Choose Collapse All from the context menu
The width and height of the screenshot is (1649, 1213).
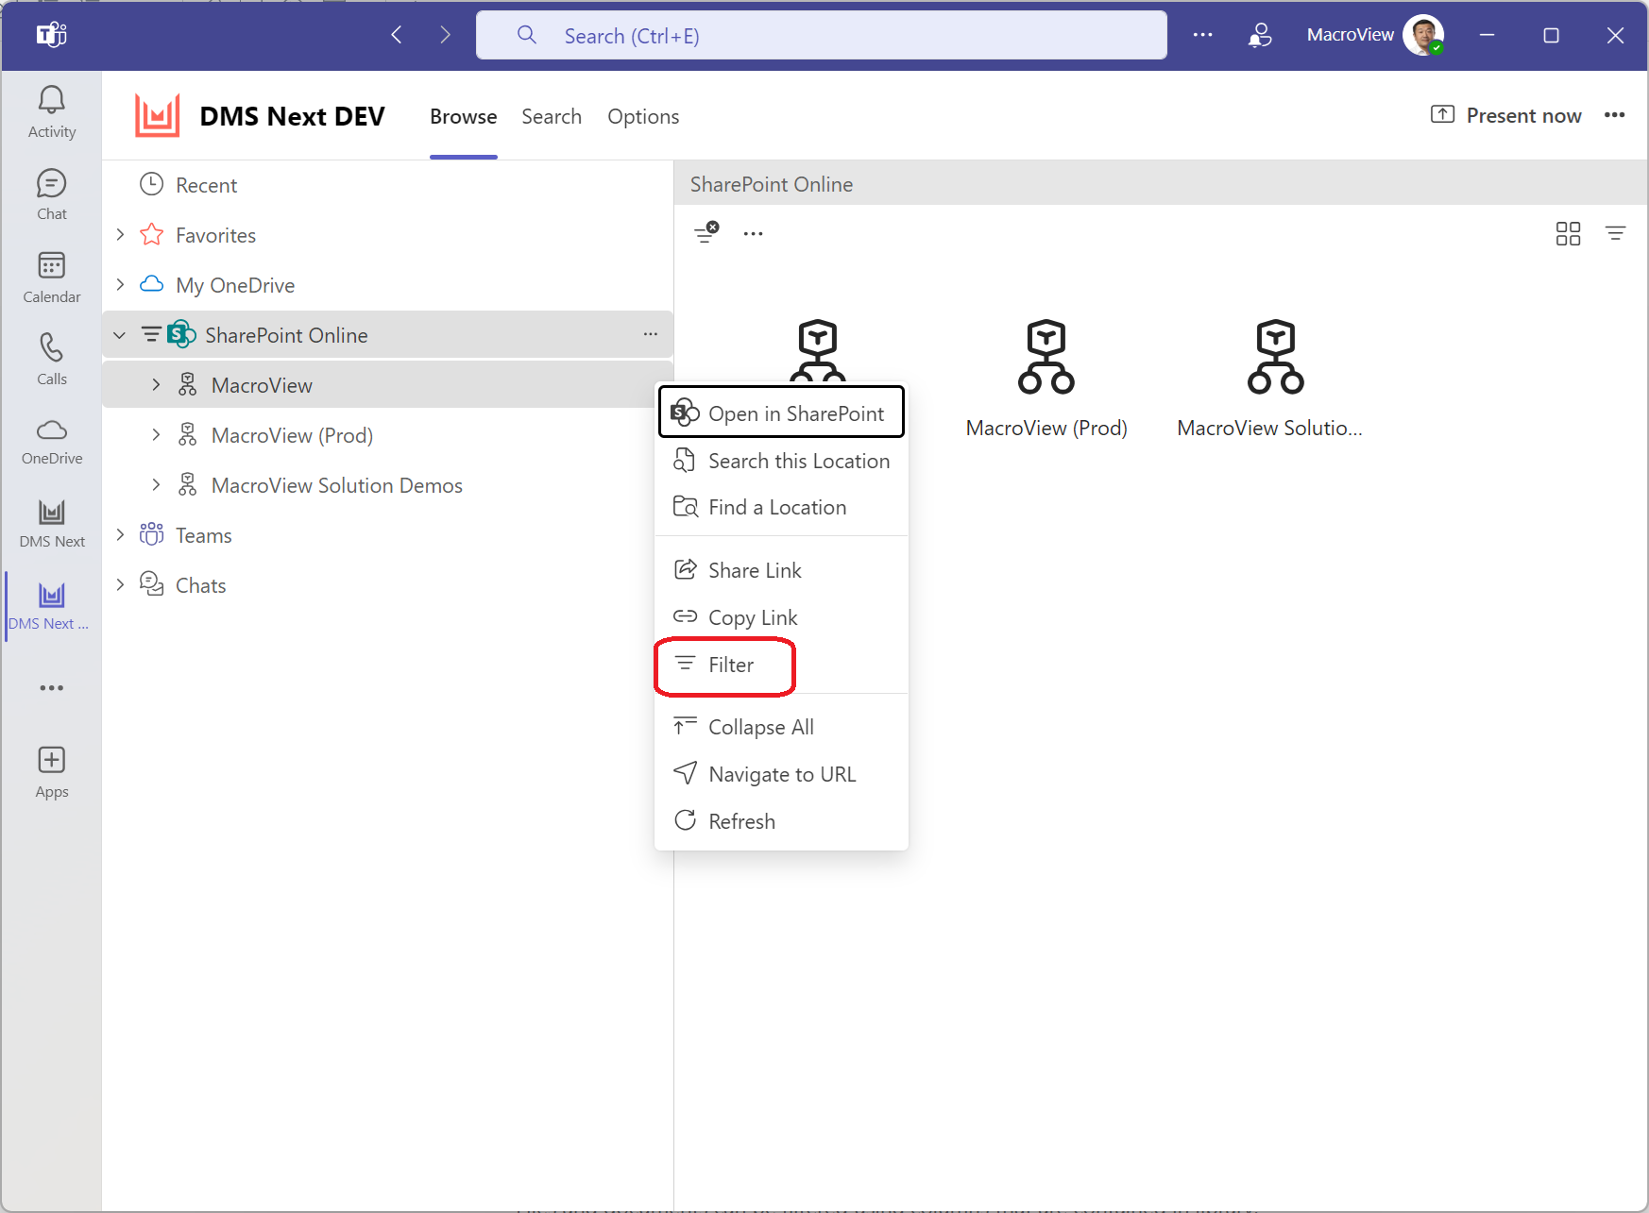point(781,727)
